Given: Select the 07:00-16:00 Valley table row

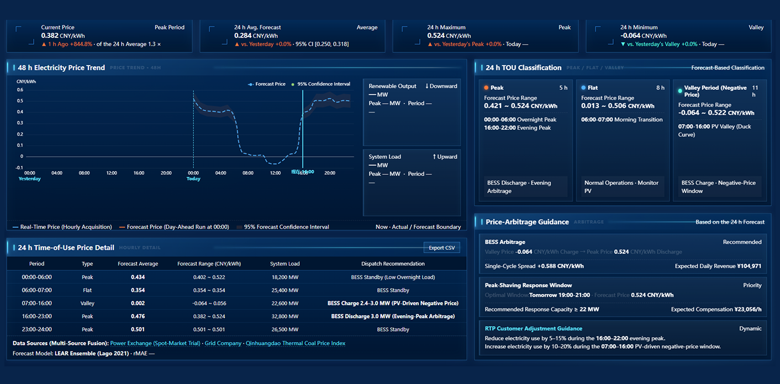Looking at the screenshot, I should coord(236,303).
